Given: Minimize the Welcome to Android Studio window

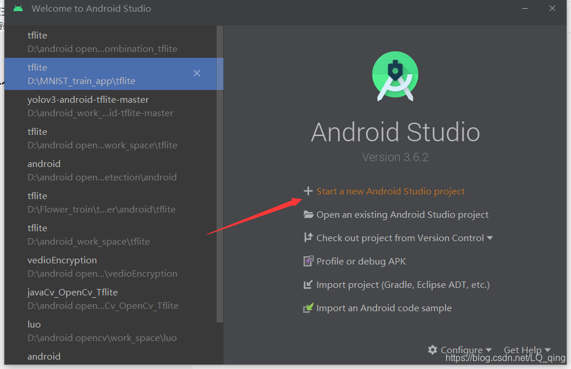Looking at the screenshot, I should 525,8.
